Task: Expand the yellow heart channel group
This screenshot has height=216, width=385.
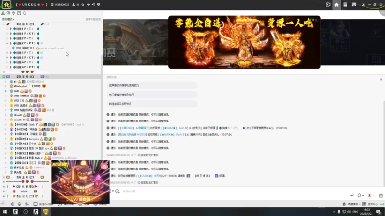Action: tap(4, 196)
